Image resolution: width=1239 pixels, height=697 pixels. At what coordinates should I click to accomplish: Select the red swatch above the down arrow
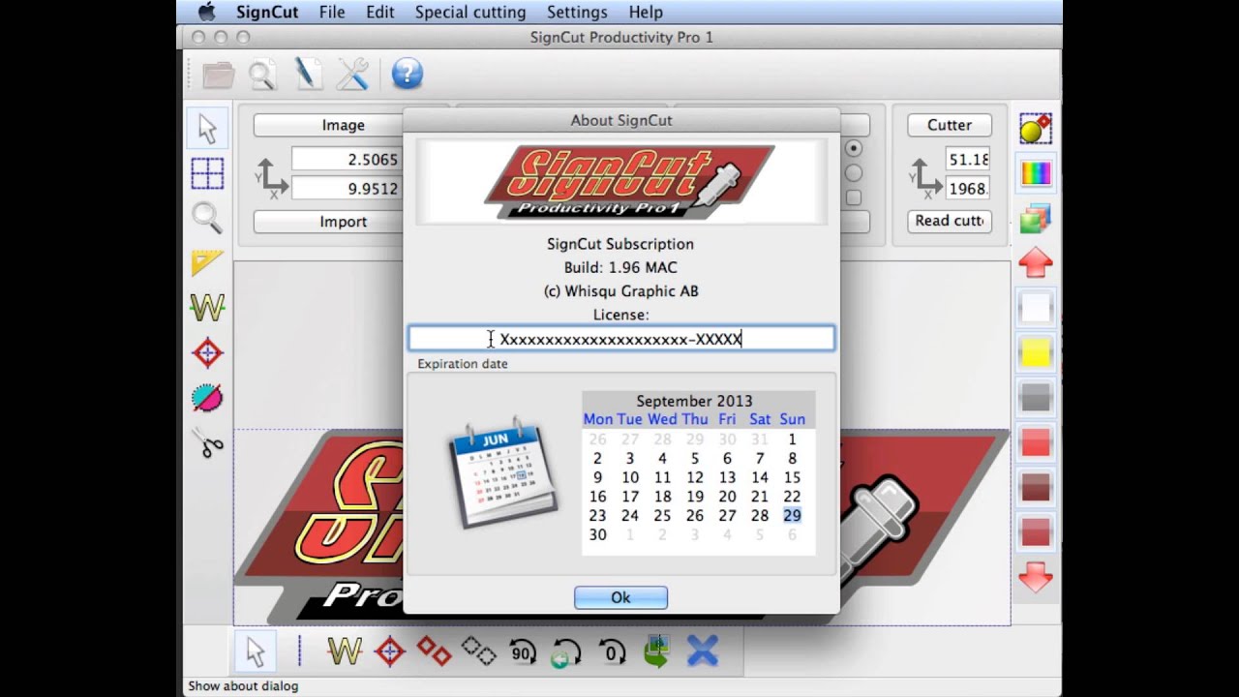pyautogui.click(x=1036, y=531)
